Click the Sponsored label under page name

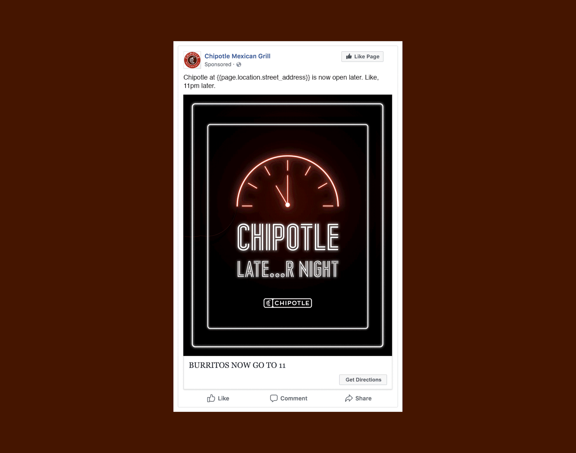click(218, 65)
